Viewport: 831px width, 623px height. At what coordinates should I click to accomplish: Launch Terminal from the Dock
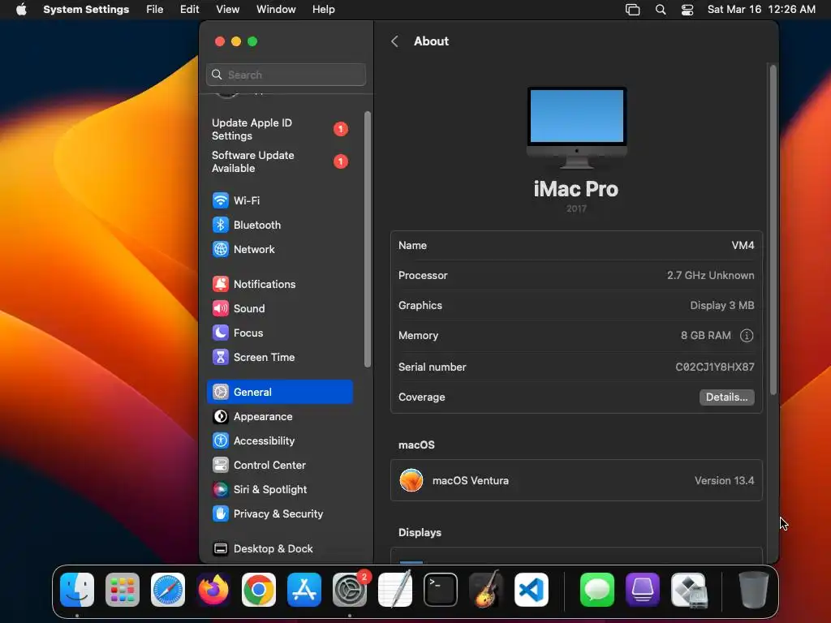coord(441,590)
